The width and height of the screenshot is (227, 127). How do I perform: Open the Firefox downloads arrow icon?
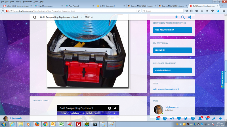click(202, 11)
